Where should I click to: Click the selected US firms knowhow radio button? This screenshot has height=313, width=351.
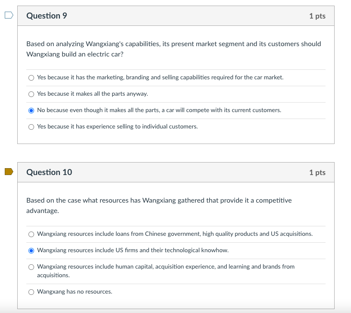click(31, 250)
